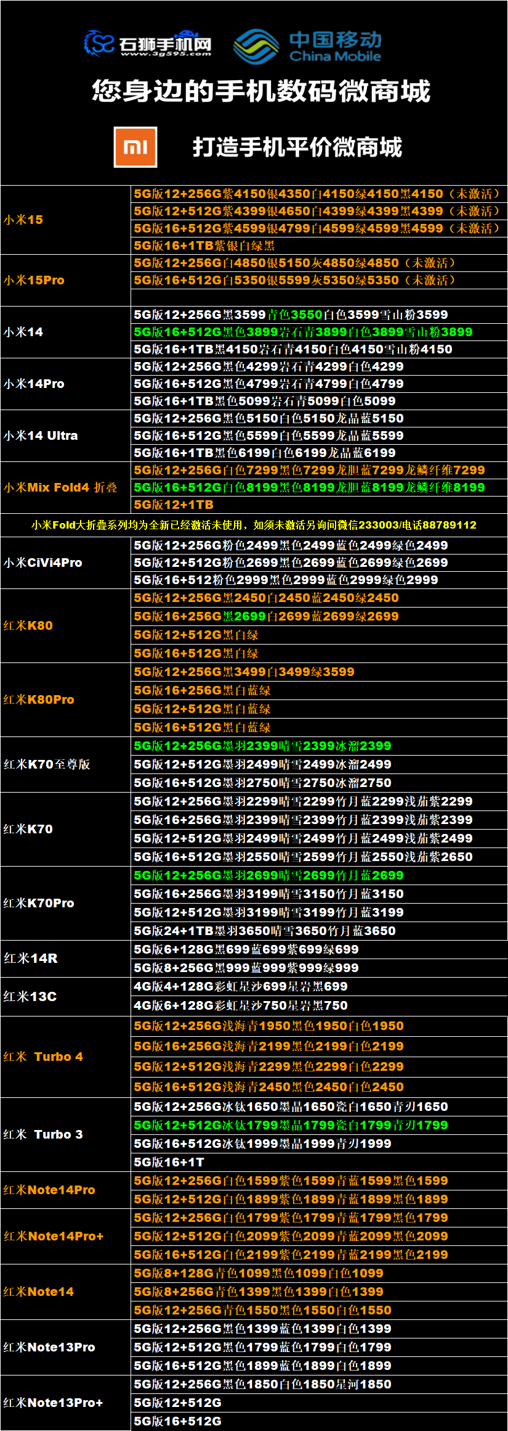
Task: Click the 石狮手机网 logo
Action: tap(148, 44)
